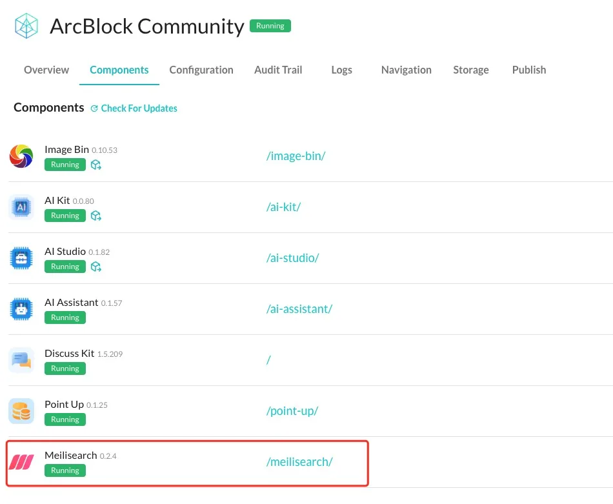Screen dimensions: 613x504
Task: Click the version number 0.0.80
Action: [x=83, y=201]
